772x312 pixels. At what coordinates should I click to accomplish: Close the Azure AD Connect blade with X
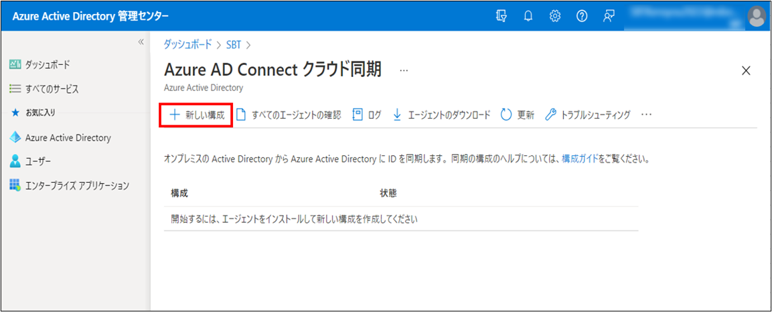tap(746, 70)
